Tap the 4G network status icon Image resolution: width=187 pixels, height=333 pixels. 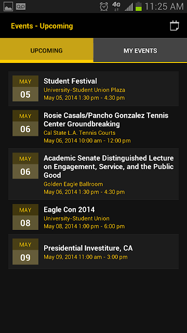[116, 6]
